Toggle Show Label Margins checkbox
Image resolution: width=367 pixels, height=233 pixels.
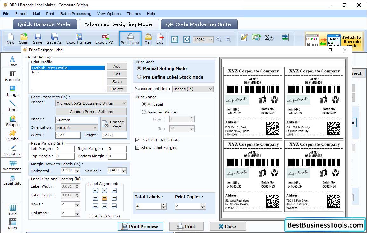point(137,148)
